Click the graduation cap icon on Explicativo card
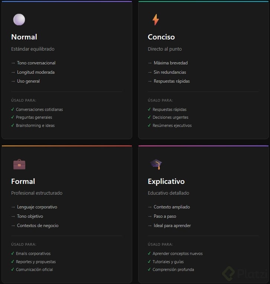The height and width of the screenshot is (284, 270). pyautogui.click(x=156, y=164)
